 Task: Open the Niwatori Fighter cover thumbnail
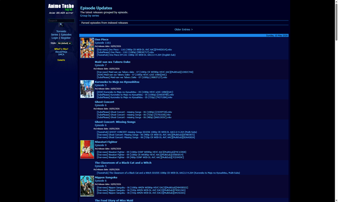click(x=87, y=149)
